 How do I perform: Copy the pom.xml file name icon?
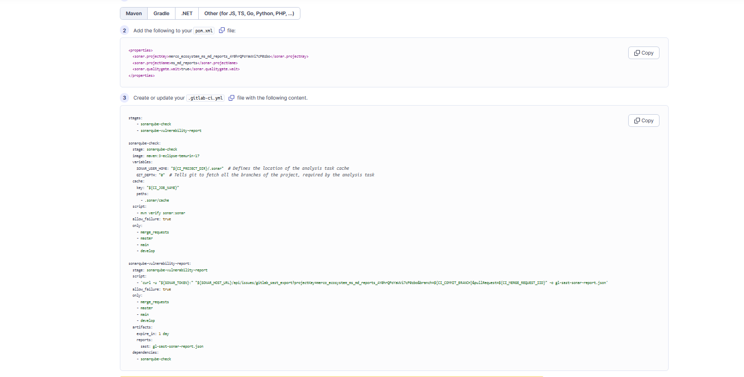coord(222,30)
